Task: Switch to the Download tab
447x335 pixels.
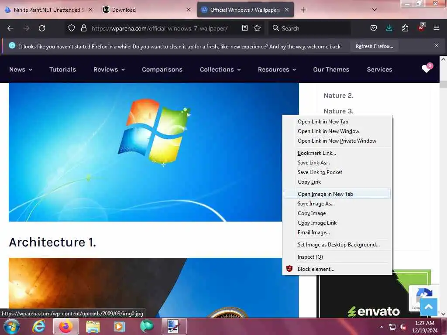Action: [147, 10]
